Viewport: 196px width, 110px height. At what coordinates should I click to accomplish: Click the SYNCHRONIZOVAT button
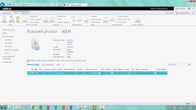pyautogui.click(x=183, y=13)
